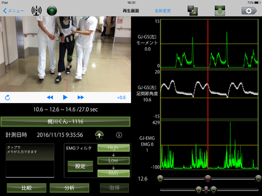Select 名称変更 rename option

coord(163,11)
